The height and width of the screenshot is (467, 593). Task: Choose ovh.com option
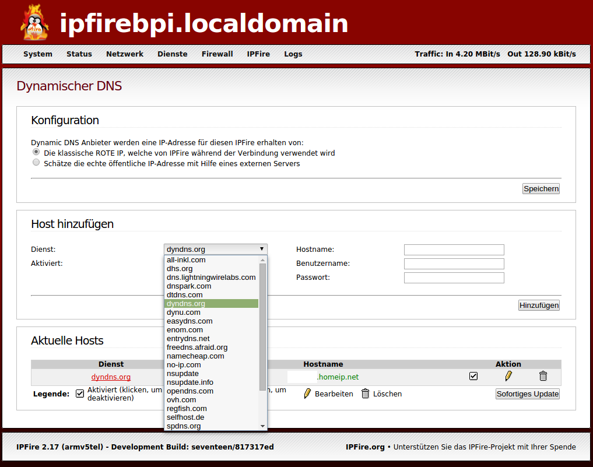click(212, 400)
